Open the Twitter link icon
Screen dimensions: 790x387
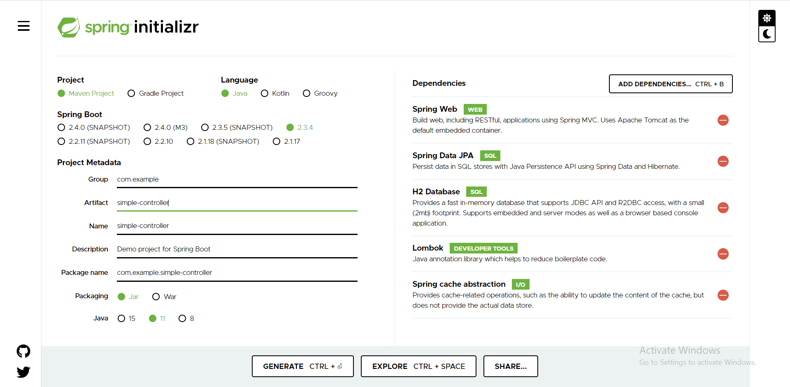pos(23,372)
